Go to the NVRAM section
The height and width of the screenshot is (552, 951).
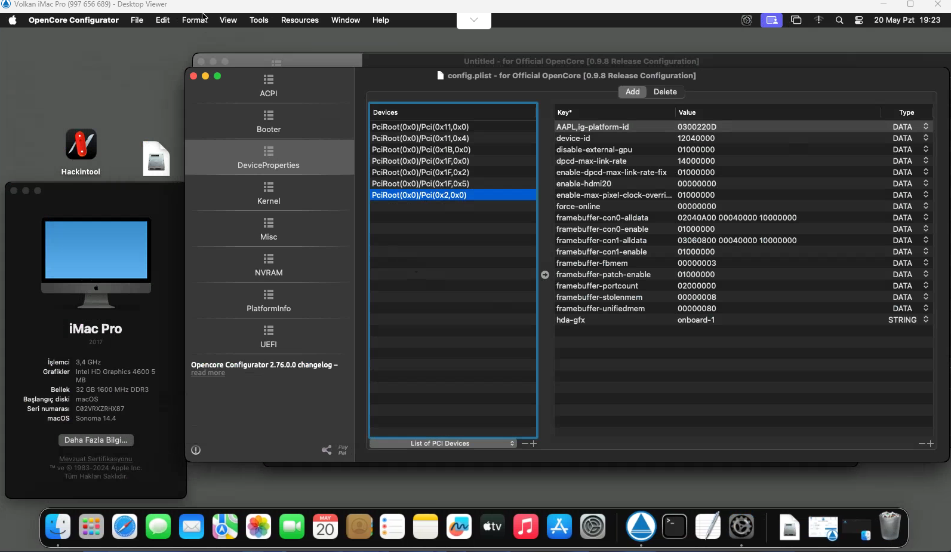269,265
